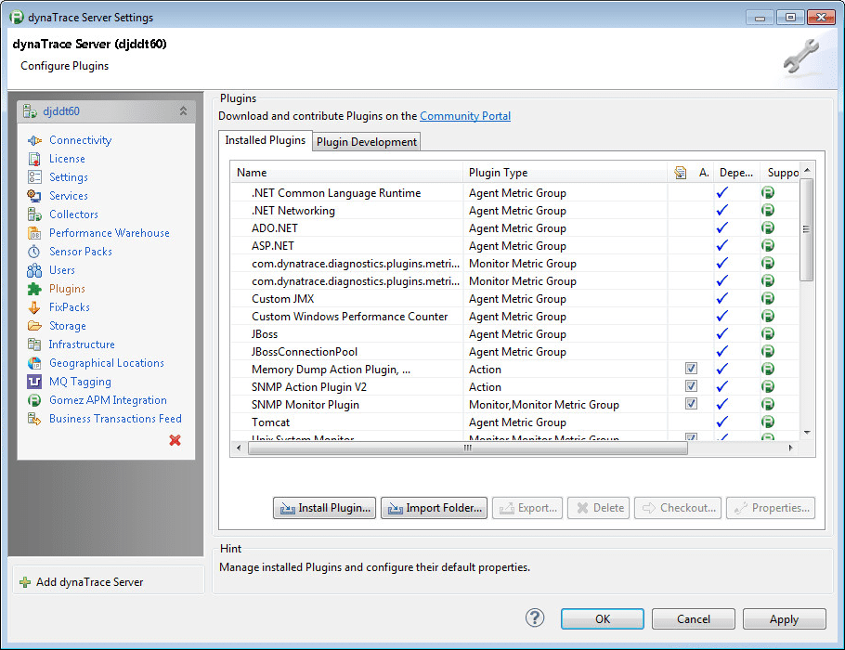Switch to Plugin Development tab
This screenshot has width=845, height=650.
tap(367, 142)
